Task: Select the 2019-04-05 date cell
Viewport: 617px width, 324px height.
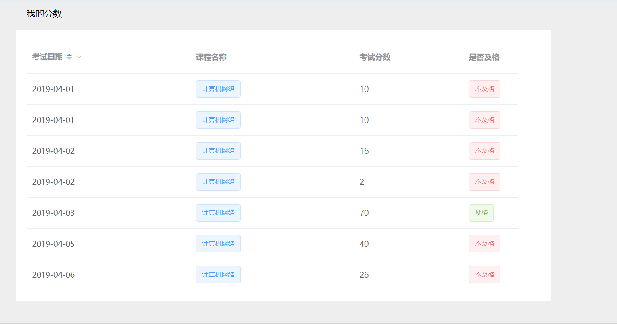Action: (53, 244)
